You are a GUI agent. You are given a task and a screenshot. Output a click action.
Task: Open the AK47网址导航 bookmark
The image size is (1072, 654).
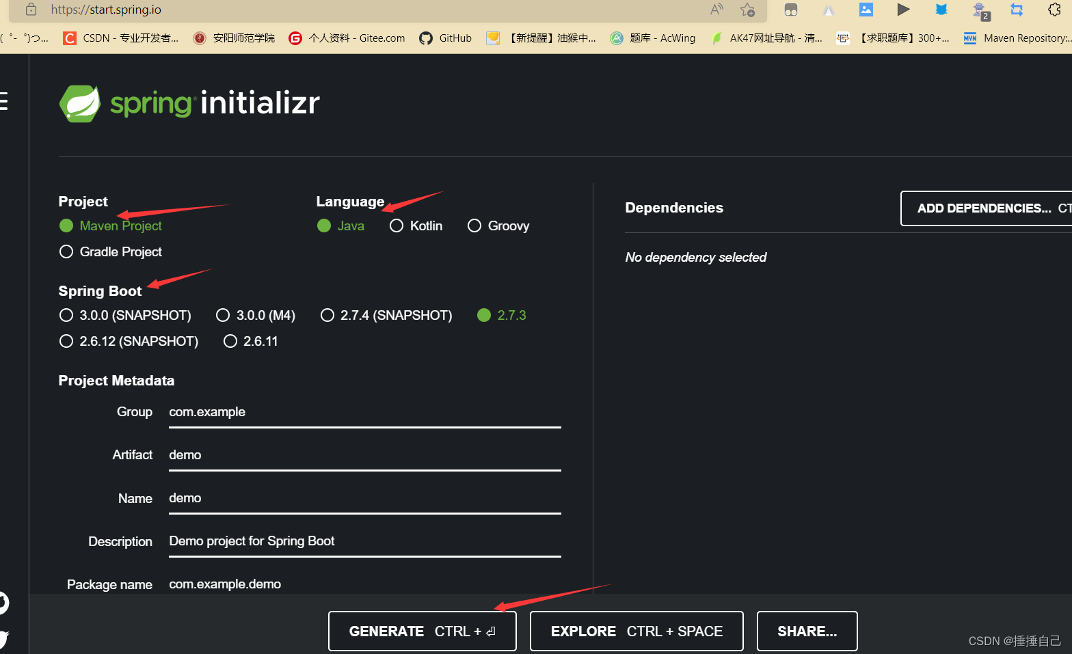coord(766,38)
